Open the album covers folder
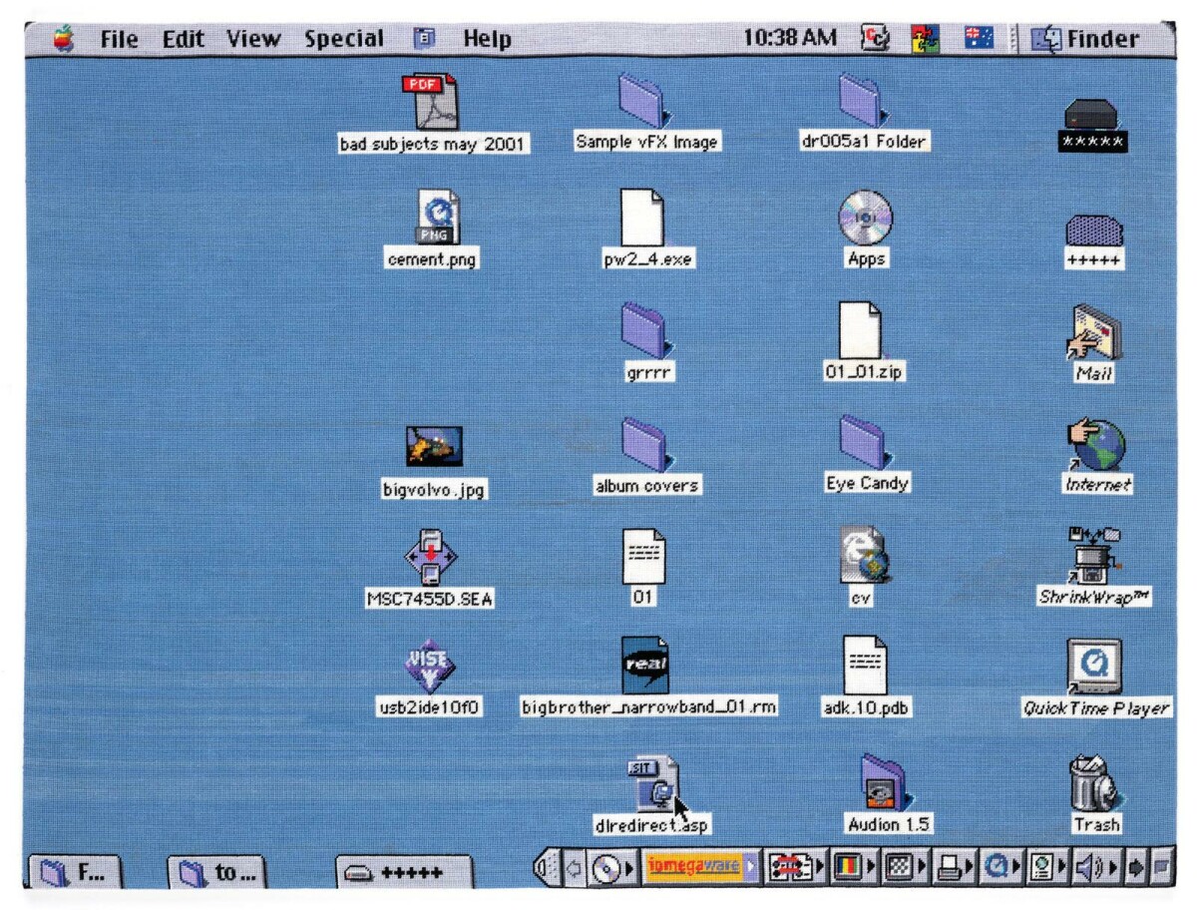Viewport: 1197px width, 915px height. click(x=646, y=444)
